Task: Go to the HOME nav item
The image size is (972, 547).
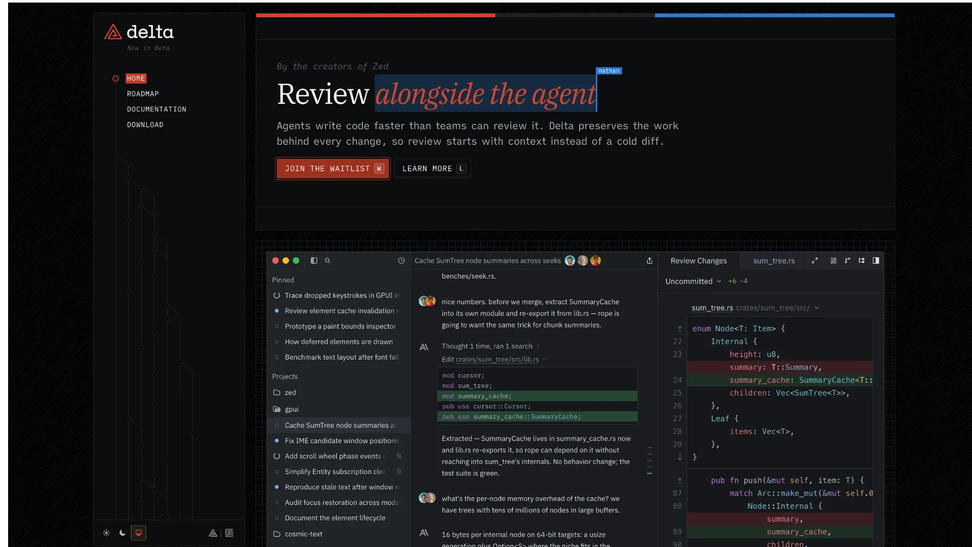Action: 136,79
